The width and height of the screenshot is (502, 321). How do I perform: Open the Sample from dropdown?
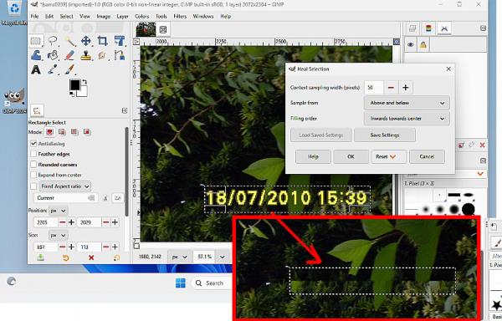tap(407, 103)
